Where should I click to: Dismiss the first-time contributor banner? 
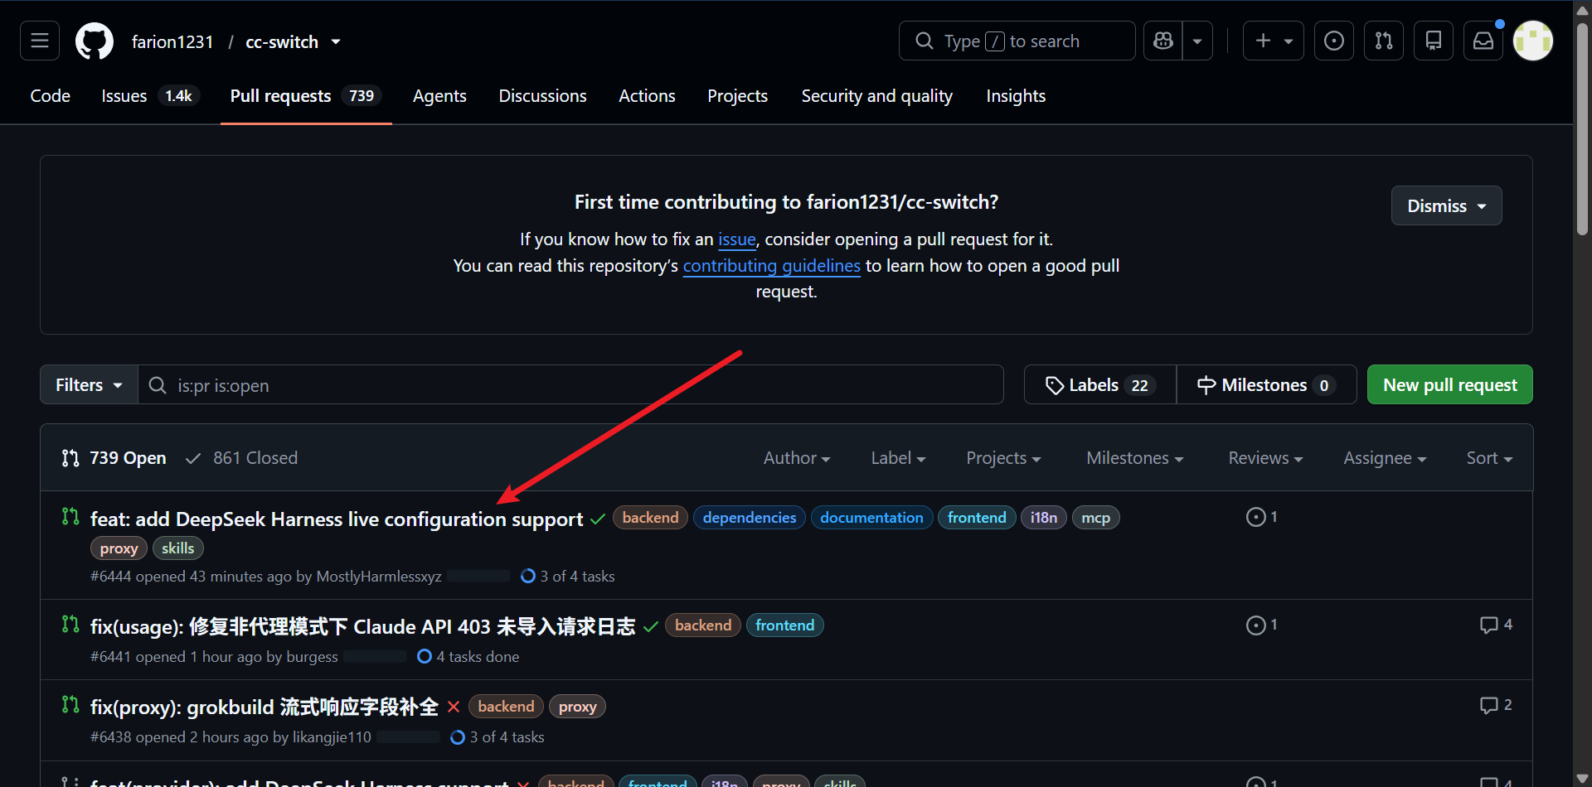tap(1446, 205)
